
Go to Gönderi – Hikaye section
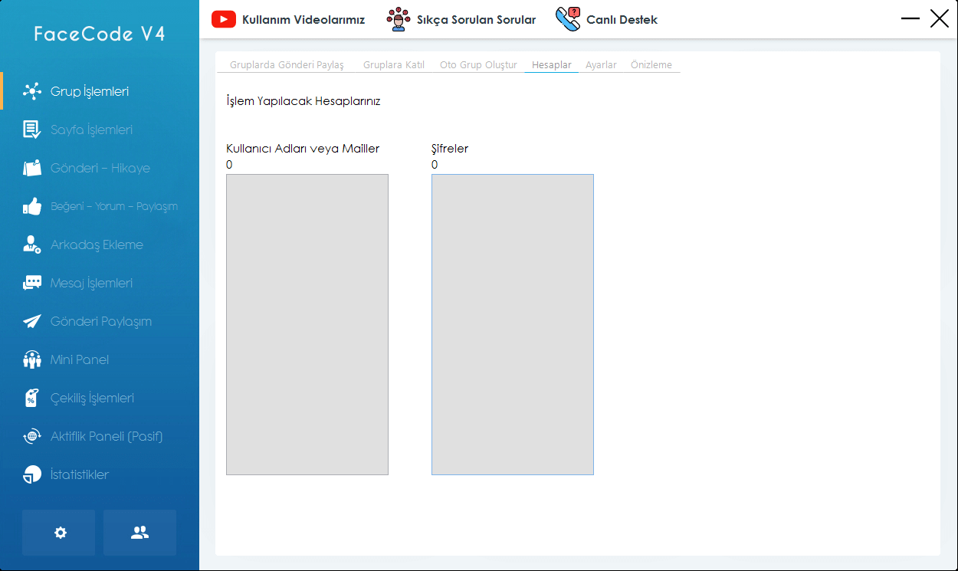pos(100,168)
